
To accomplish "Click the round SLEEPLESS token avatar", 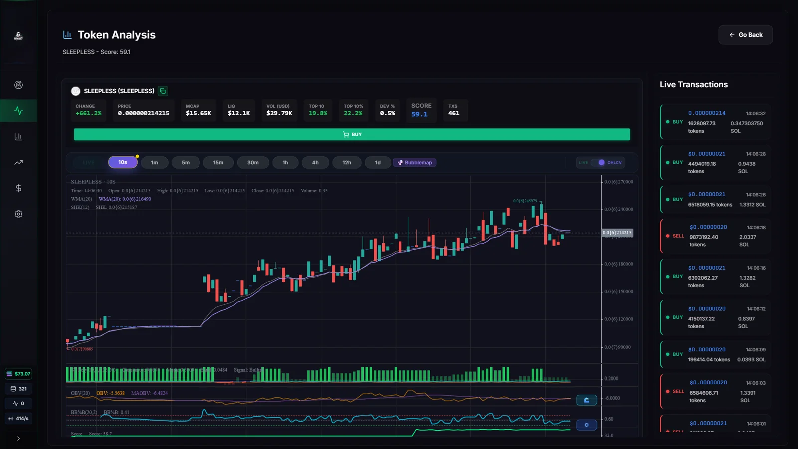I will tap(76, 91).
